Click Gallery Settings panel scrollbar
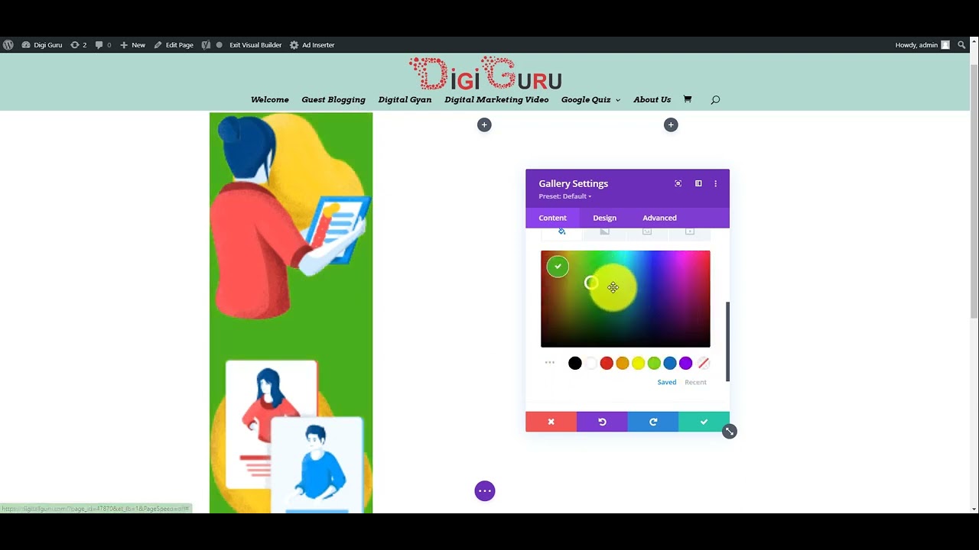Image resolution: width=979 pixels, height=550 pixels. (x=727, y=341)
